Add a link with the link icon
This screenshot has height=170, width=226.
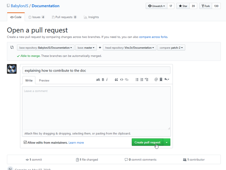coord(127,80)
